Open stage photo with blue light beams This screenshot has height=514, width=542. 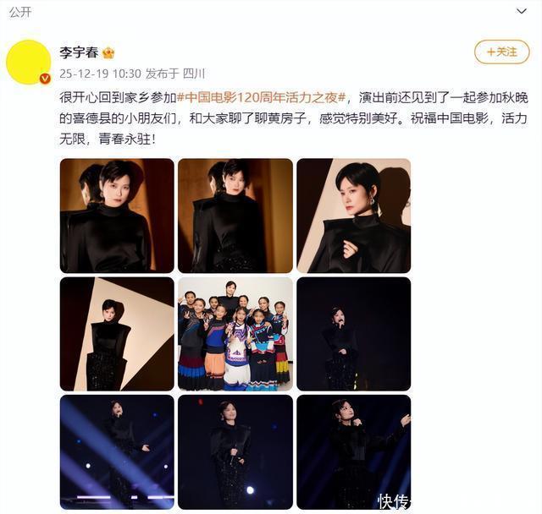[117, 452]
